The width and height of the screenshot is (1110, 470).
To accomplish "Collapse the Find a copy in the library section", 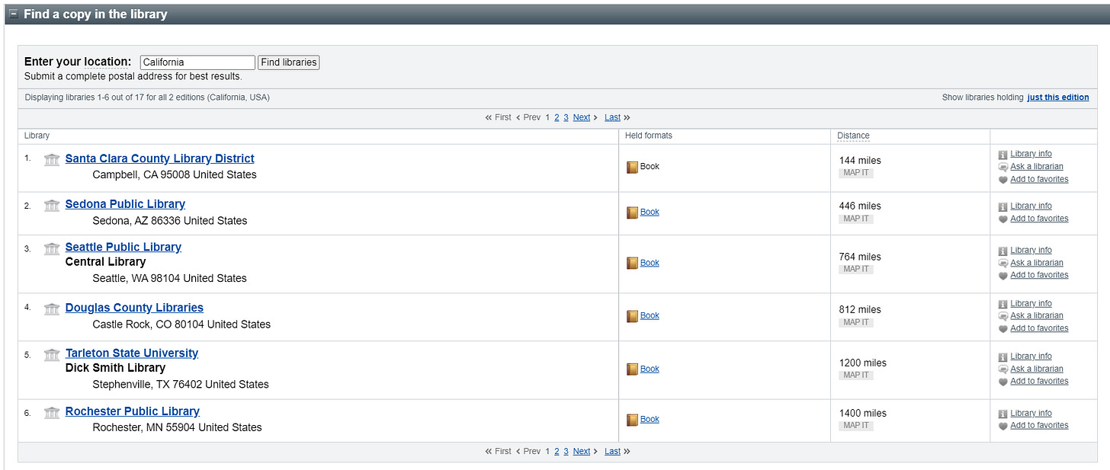I will click(x=14, y=14).
